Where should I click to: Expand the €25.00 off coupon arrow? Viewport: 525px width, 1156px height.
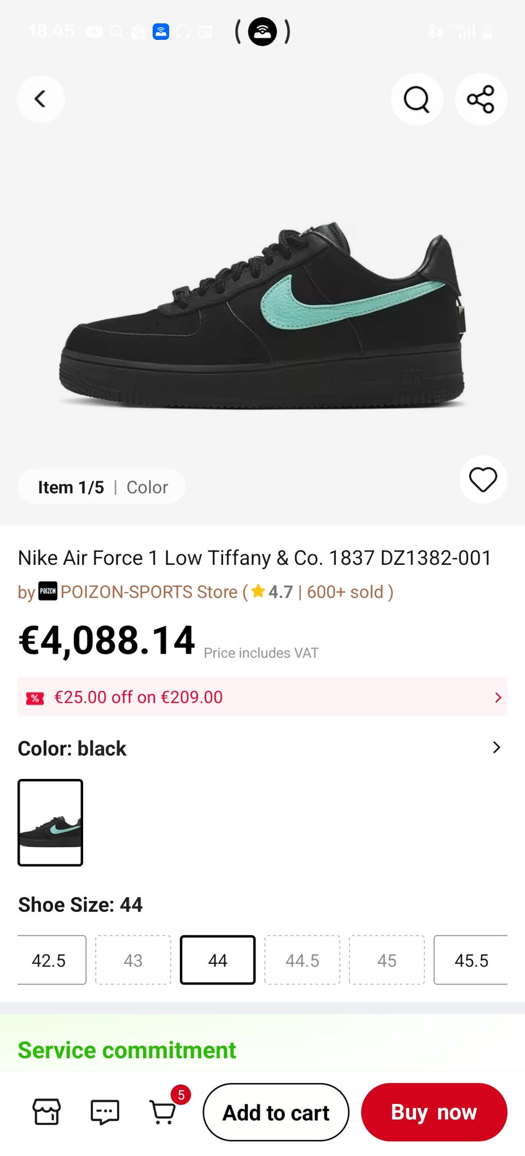pos(498,697)
